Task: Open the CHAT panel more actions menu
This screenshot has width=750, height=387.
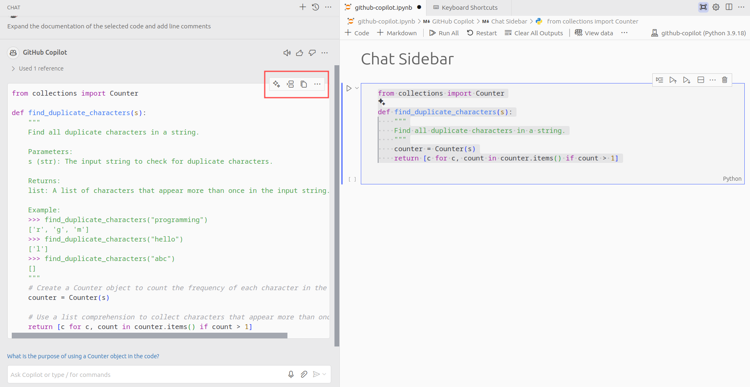Action: 328,7
